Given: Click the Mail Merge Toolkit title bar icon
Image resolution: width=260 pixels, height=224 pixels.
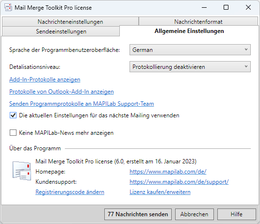Looking at the screenshot, I should [8, 8].
